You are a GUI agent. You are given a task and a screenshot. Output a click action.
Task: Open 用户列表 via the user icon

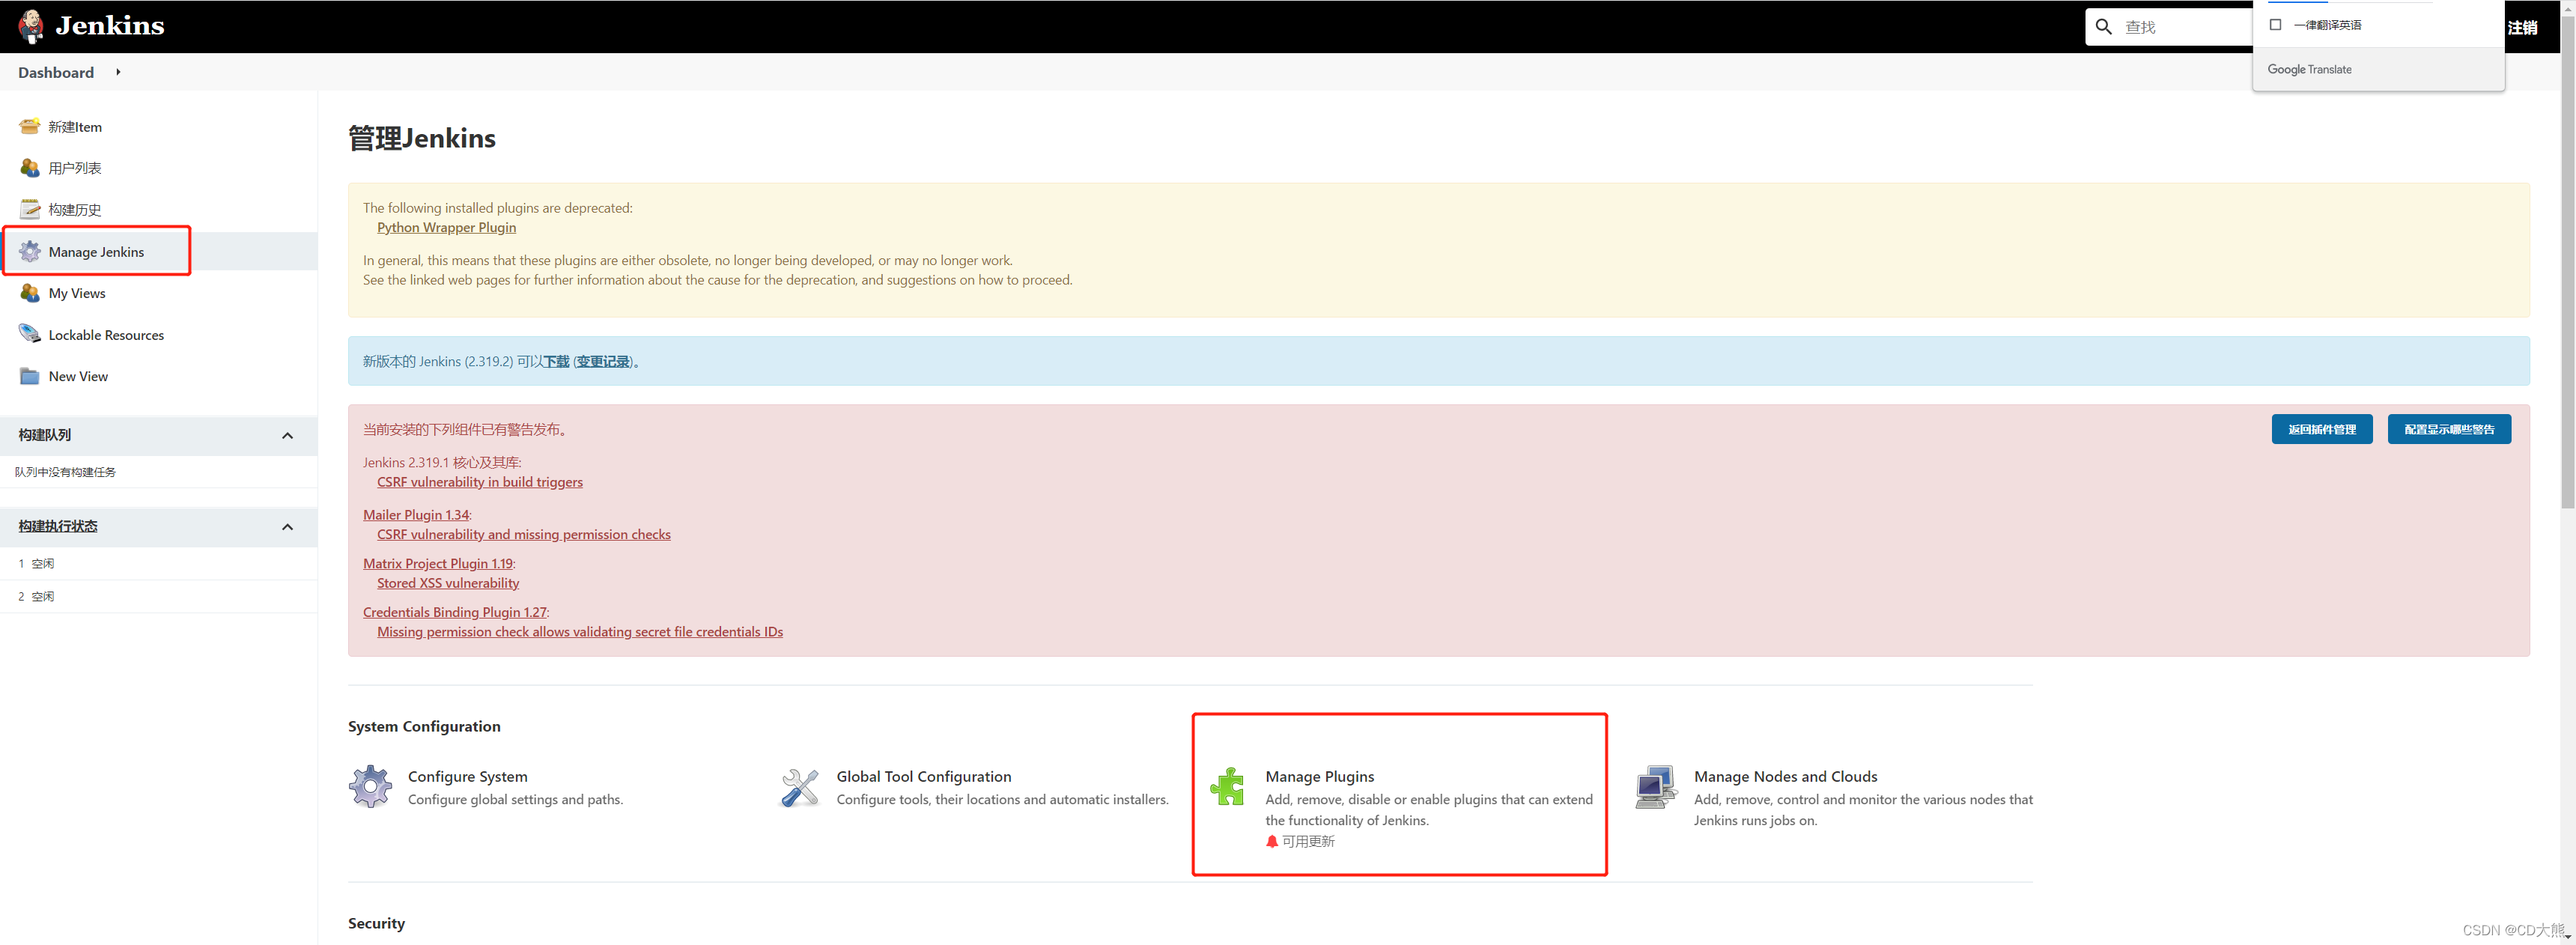29,168
